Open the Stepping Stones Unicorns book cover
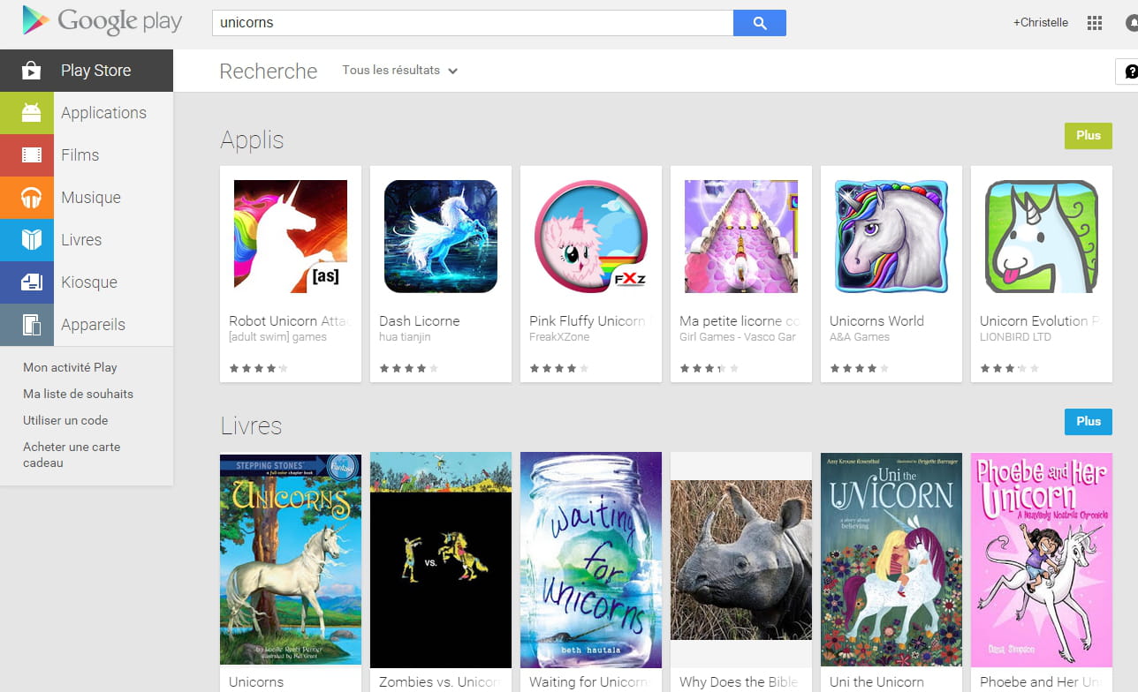The height and width of the screenshot is (692, 1138). 291,560
